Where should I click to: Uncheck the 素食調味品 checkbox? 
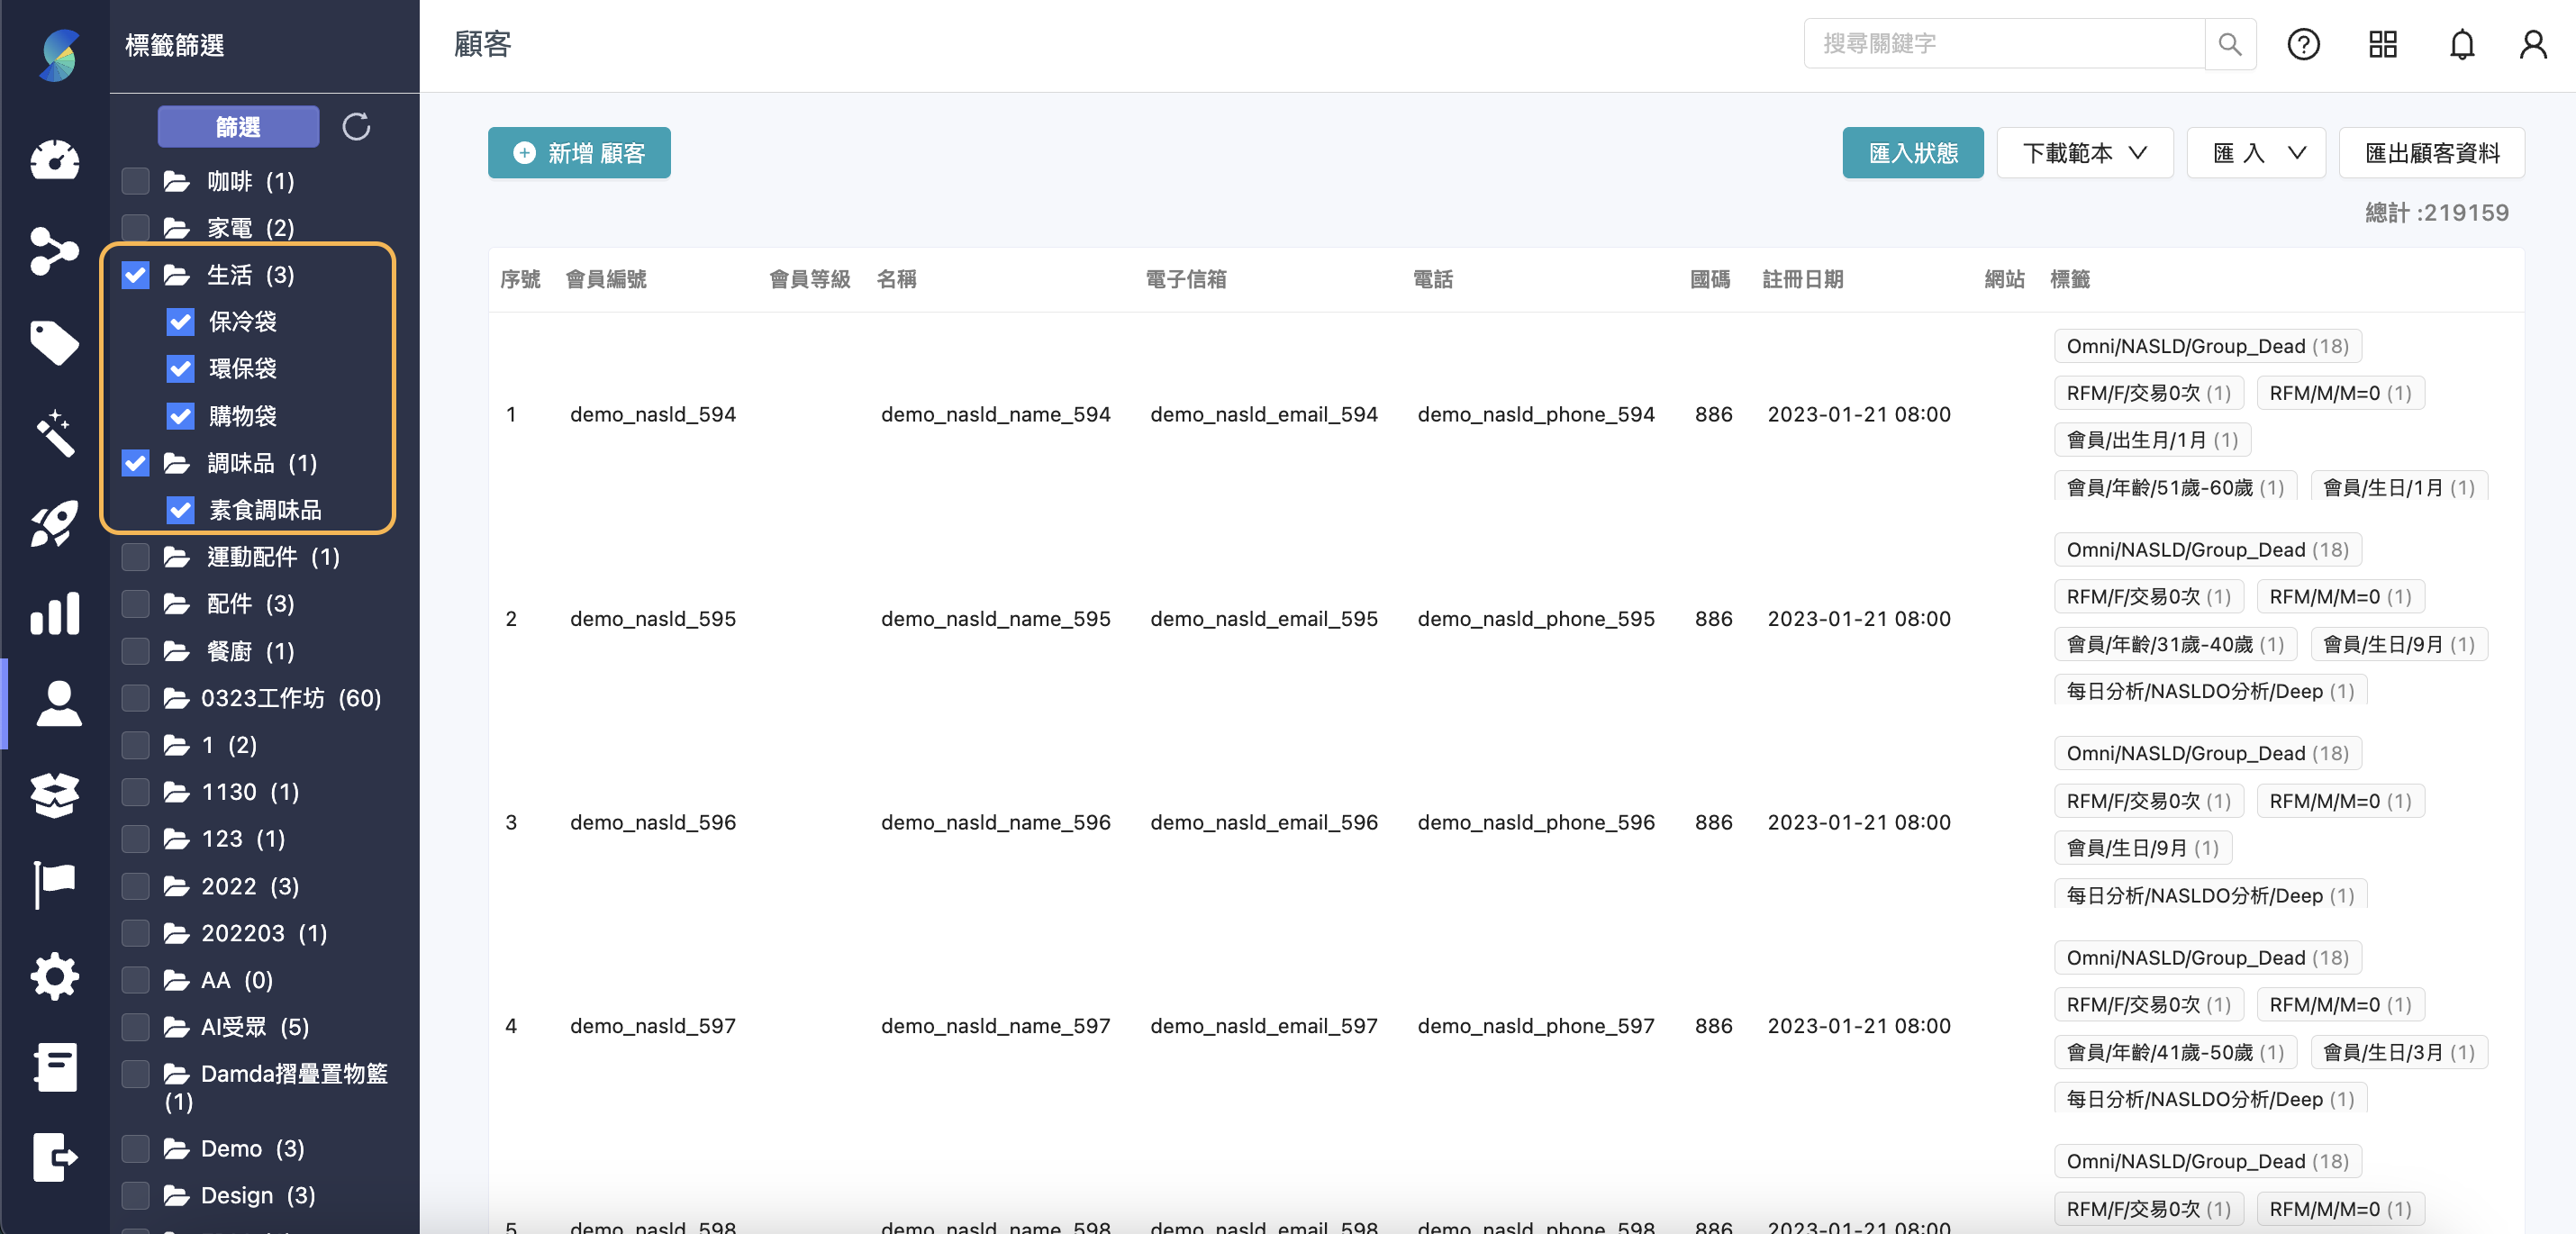click(181, 510)
